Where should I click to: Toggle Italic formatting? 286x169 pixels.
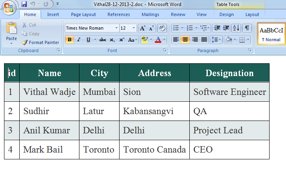tap(79, 40)
